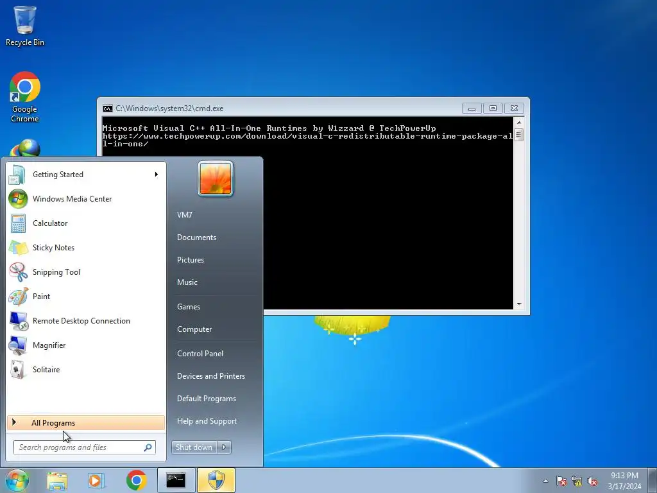Open Control Panel
657x493 pixels.
click(200, 354)
